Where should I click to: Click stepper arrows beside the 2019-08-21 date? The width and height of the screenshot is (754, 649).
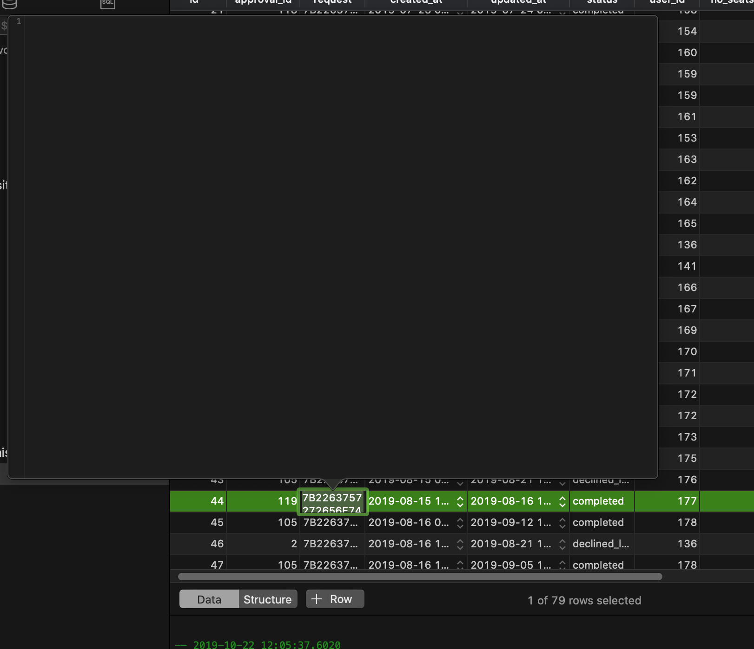coord(562,544)
